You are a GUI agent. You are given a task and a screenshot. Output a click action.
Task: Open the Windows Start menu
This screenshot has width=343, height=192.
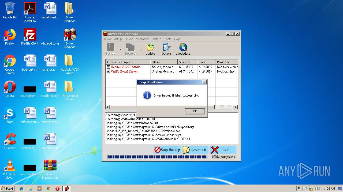coord(8,188)
